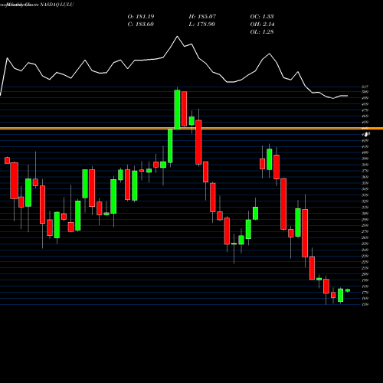The width and height of the screenshot is (383, 383).
Task: Select the 419 price axis label
Action: (x=365, y=147)
